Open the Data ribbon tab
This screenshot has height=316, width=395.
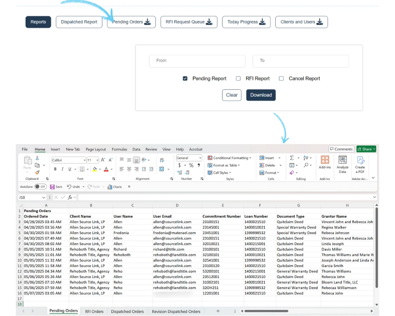(x=136, y=149)
